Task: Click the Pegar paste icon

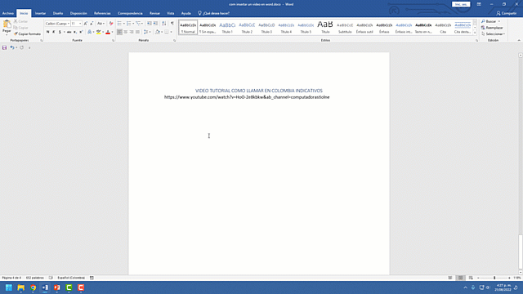Action: 7,24
